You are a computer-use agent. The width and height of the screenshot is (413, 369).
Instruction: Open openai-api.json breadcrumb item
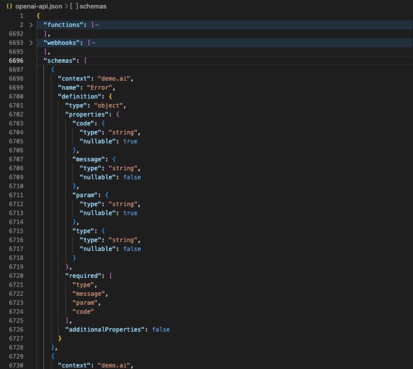click(x=39, y=6)
